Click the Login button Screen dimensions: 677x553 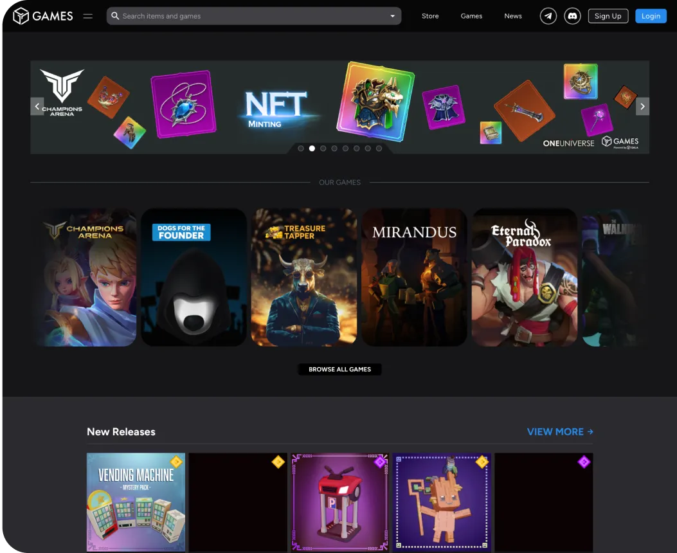point(651,16)
